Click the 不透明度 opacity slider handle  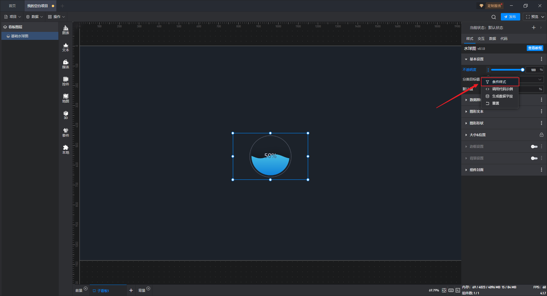pos(522,70)
